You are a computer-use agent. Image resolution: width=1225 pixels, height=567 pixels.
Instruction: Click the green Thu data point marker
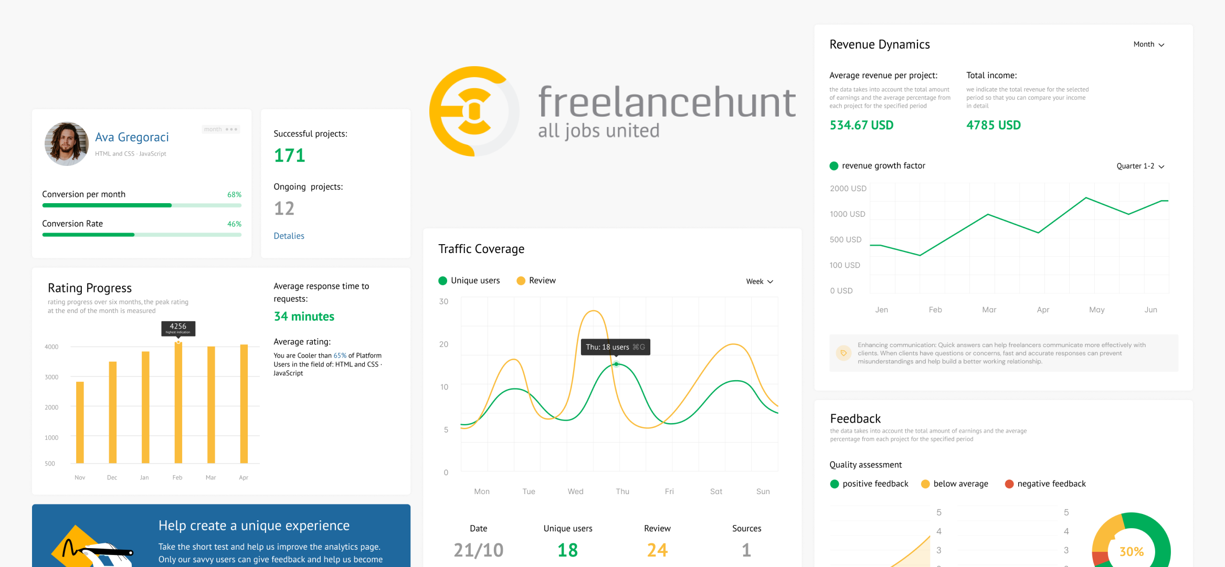[616, 364]
